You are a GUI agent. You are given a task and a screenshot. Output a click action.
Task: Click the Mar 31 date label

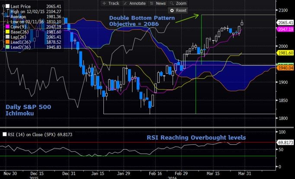(244, 173)
